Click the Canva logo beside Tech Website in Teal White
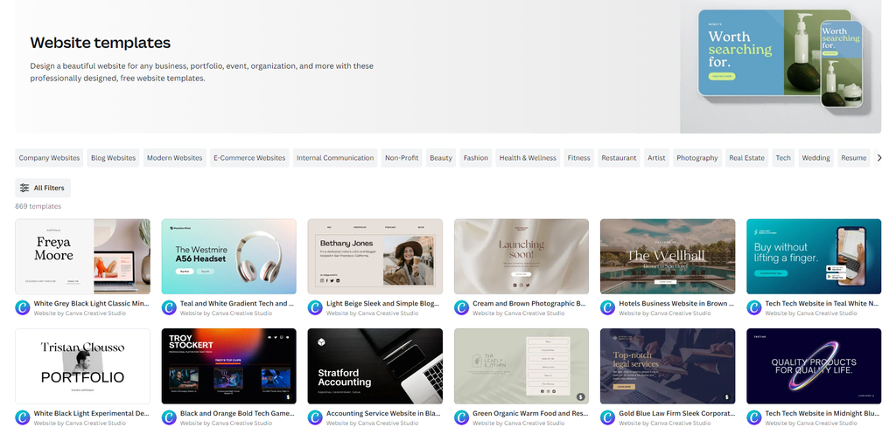896x434 pixels. tap(754, 308)
